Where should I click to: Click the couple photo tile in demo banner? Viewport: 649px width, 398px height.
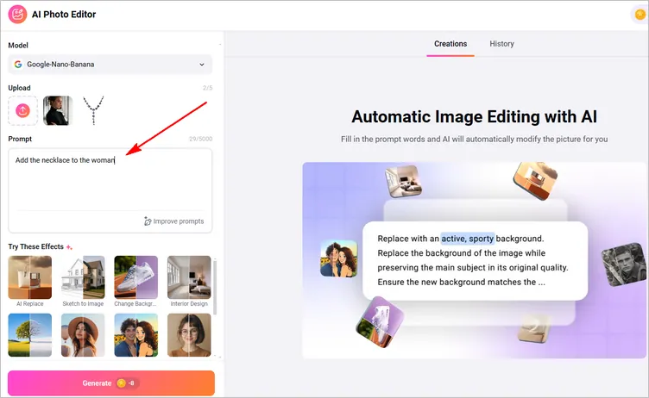tap(338, 258)
